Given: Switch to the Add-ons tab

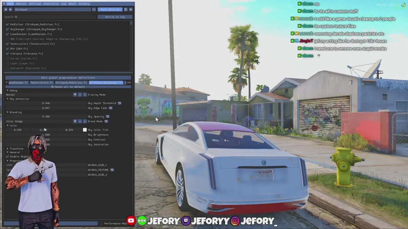Looking at the screenshot, I should [x=21, y=4].
